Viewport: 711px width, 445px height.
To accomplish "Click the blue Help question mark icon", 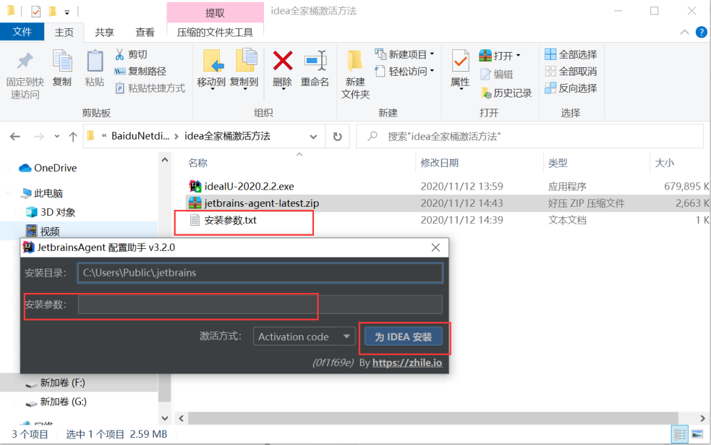I will pyautogui.click(x=701, y=32).
